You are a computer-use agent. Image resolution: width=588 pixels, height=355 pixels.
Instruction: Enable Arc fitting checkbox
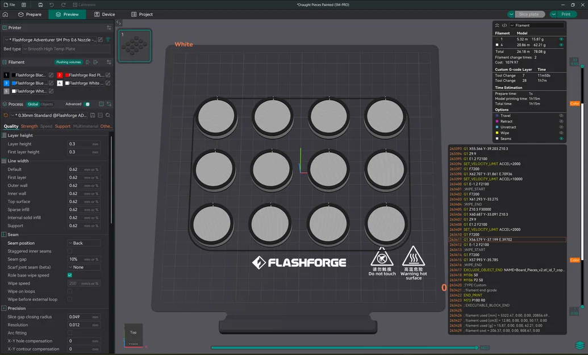70,333
